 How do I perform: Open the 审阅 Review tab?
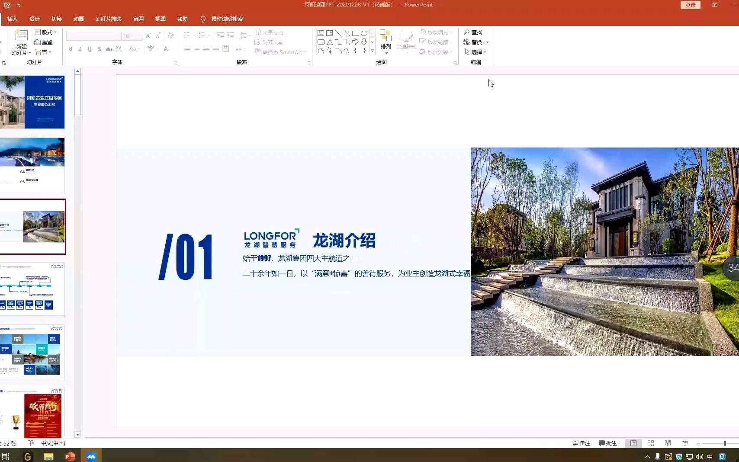pyautogui.click(x=138, y=19)
